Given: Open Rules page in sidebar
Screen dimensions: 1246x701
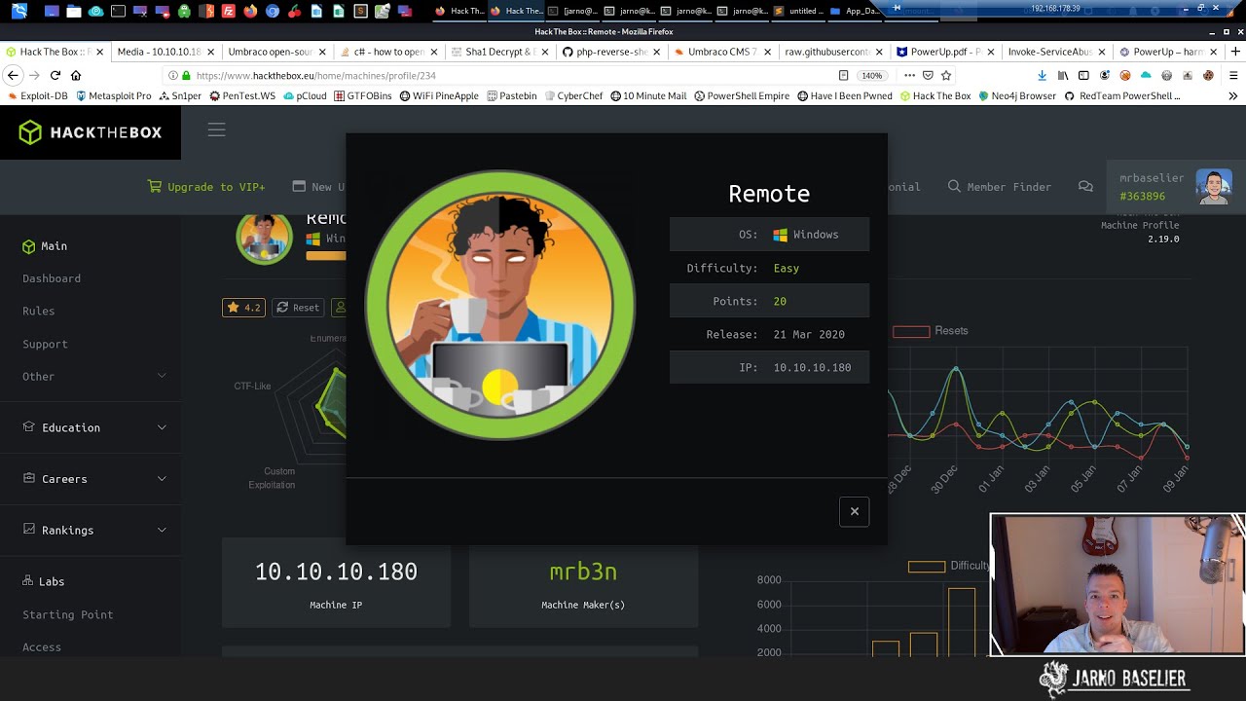Looking at the screenshot, I should coord(39,311).
